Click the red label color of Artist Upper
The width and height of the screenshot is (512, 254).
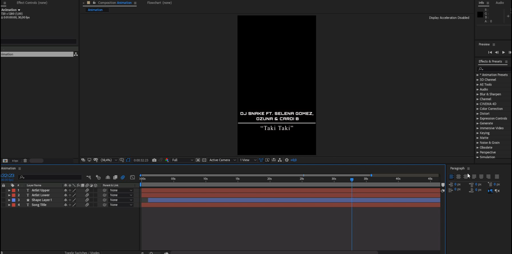pos(14,191)
